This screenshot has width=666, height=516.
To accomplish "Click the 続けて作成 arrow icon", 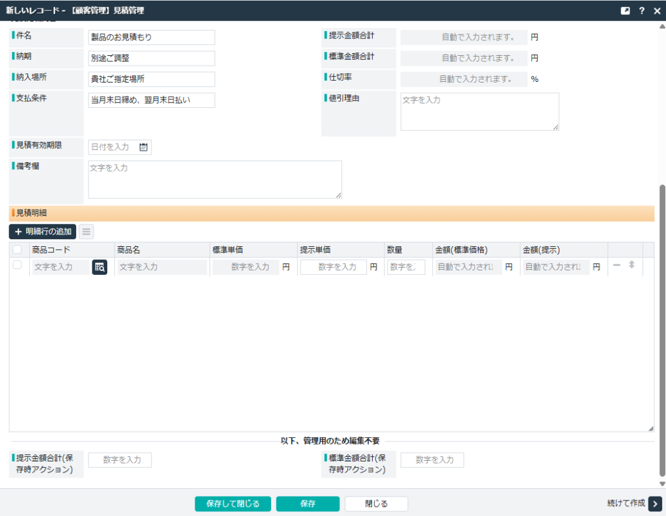I will 654,503.
